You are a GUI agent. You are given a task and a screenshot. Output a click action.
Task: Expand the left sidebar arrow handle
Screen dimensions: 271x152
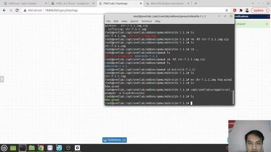[x=2, y=79]
